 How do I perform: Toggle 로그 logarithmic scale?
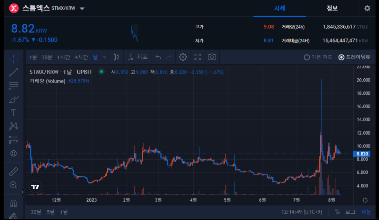click(350, 212)
